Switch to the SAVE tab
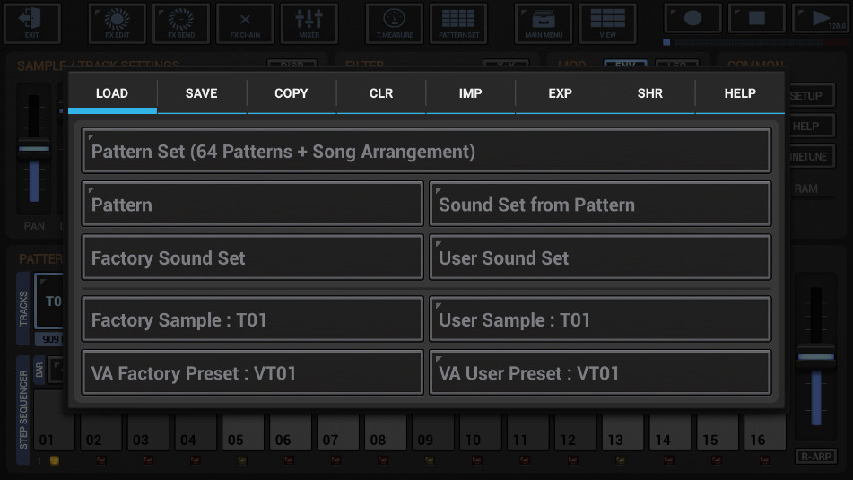The height and width of the screenshot is (480, 853). coord(201,93)
